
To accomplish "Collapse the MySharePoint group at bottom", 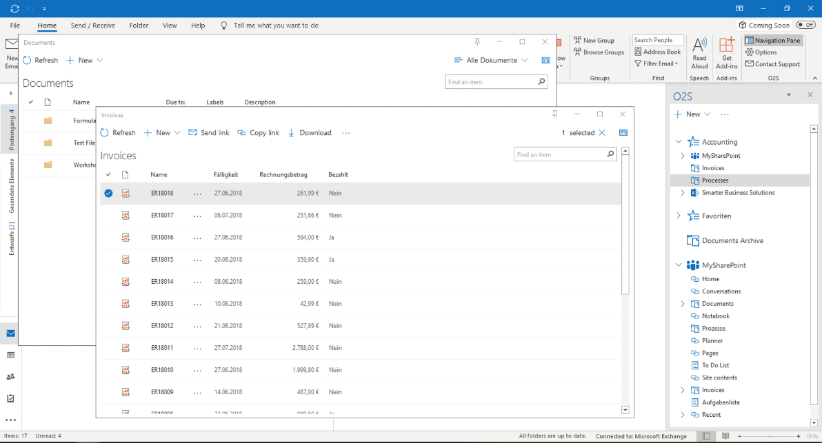I will pyautogui.click(x=679, y=265).
